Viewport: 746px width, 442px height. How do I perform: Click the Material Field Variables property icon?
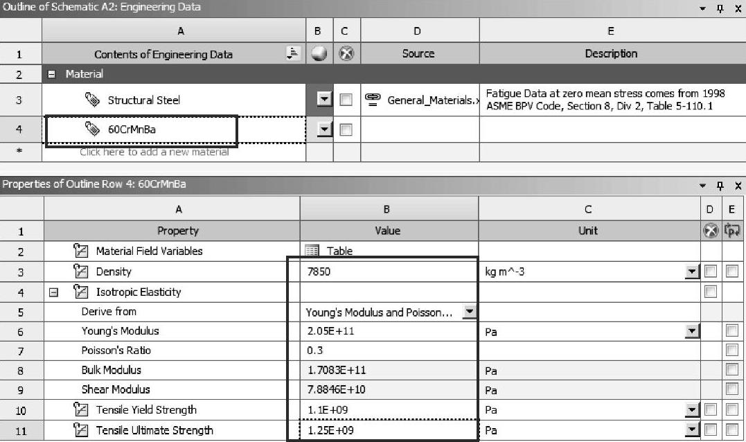(81, 251)
